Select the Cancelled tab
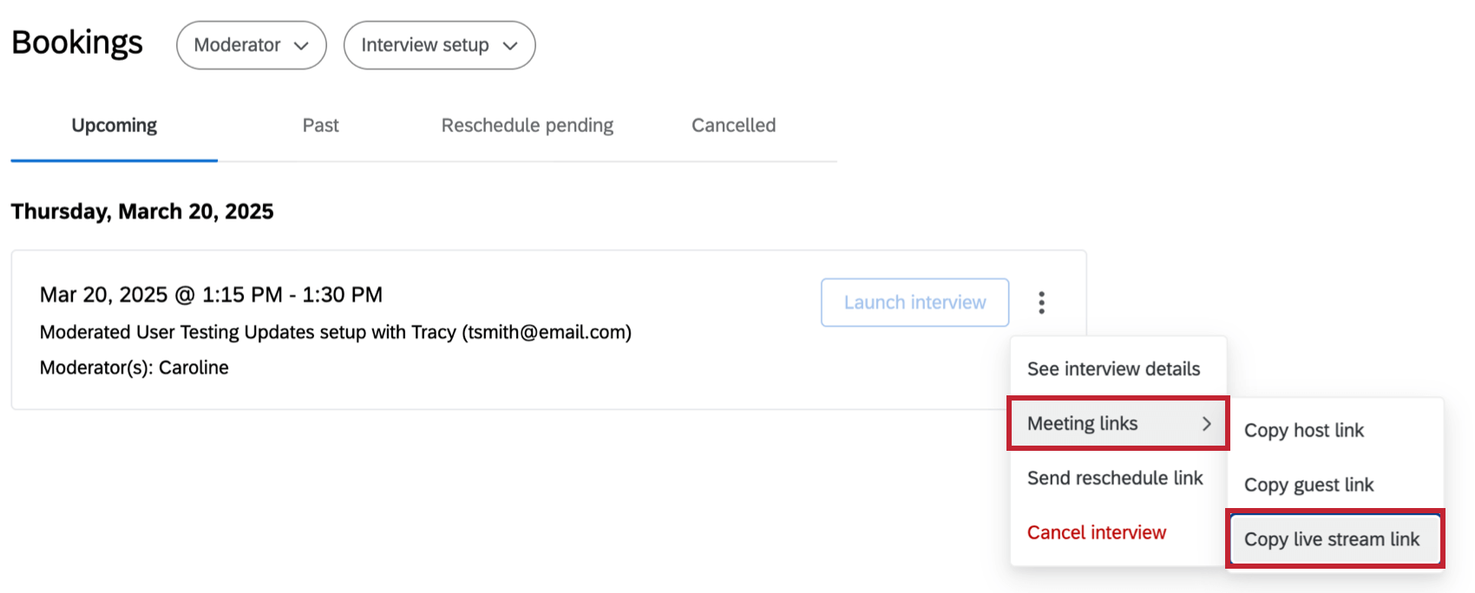The image size is (1475, 593). [x=732, y=125]
